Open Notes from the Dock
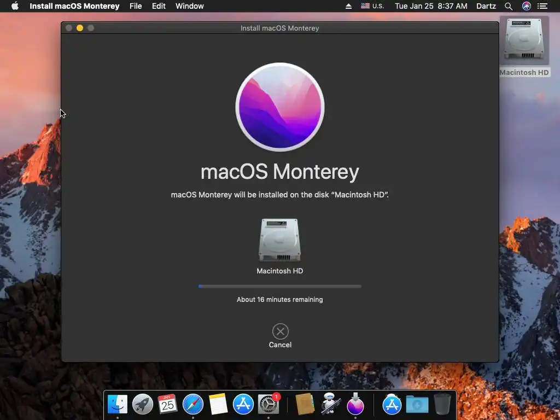This screenshot has height=420, width=560. pos(218,404)
